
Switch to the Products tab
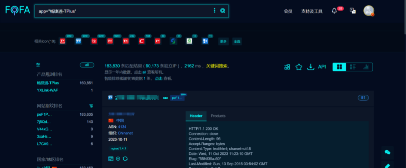click(x=218, y=116)
